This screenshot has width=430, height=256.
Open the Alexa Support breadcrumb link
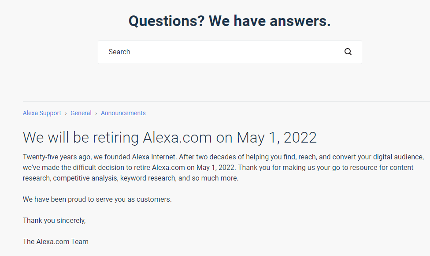coord(42,113)
